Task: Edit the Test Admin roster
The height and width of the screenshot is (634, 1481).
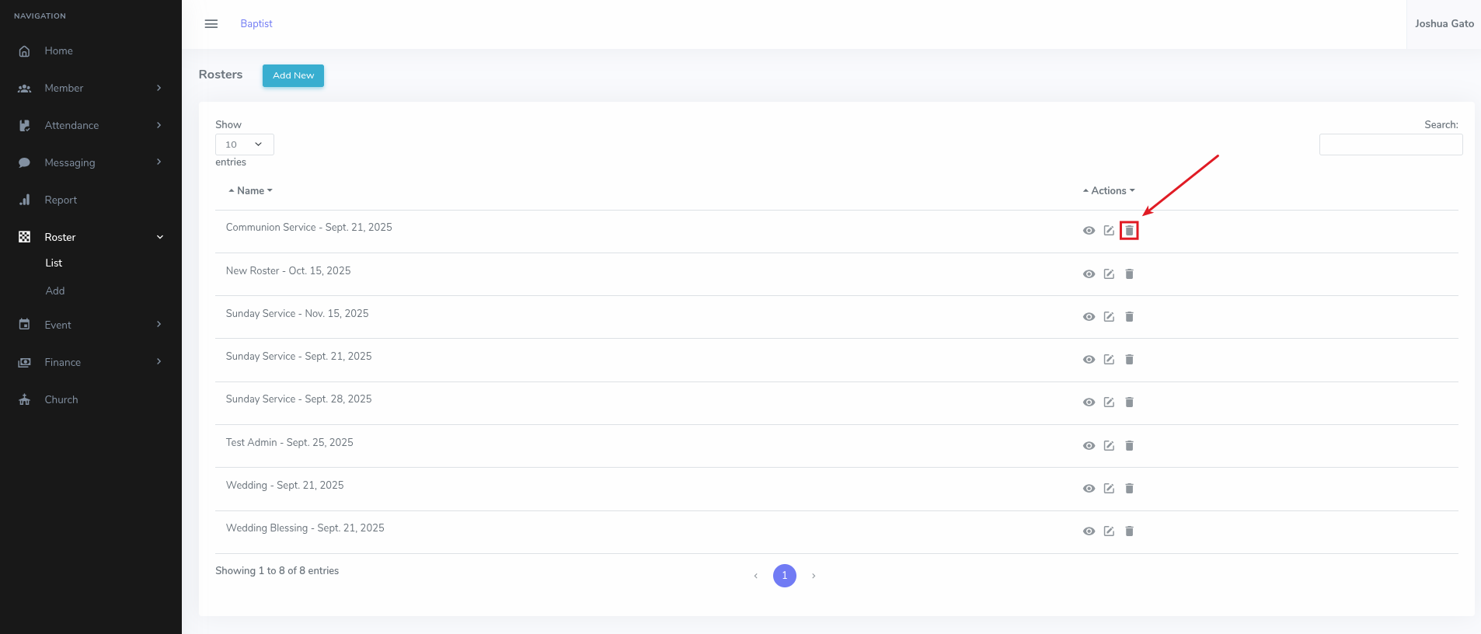Action: pyautogui.click(x=1109, y=446)
